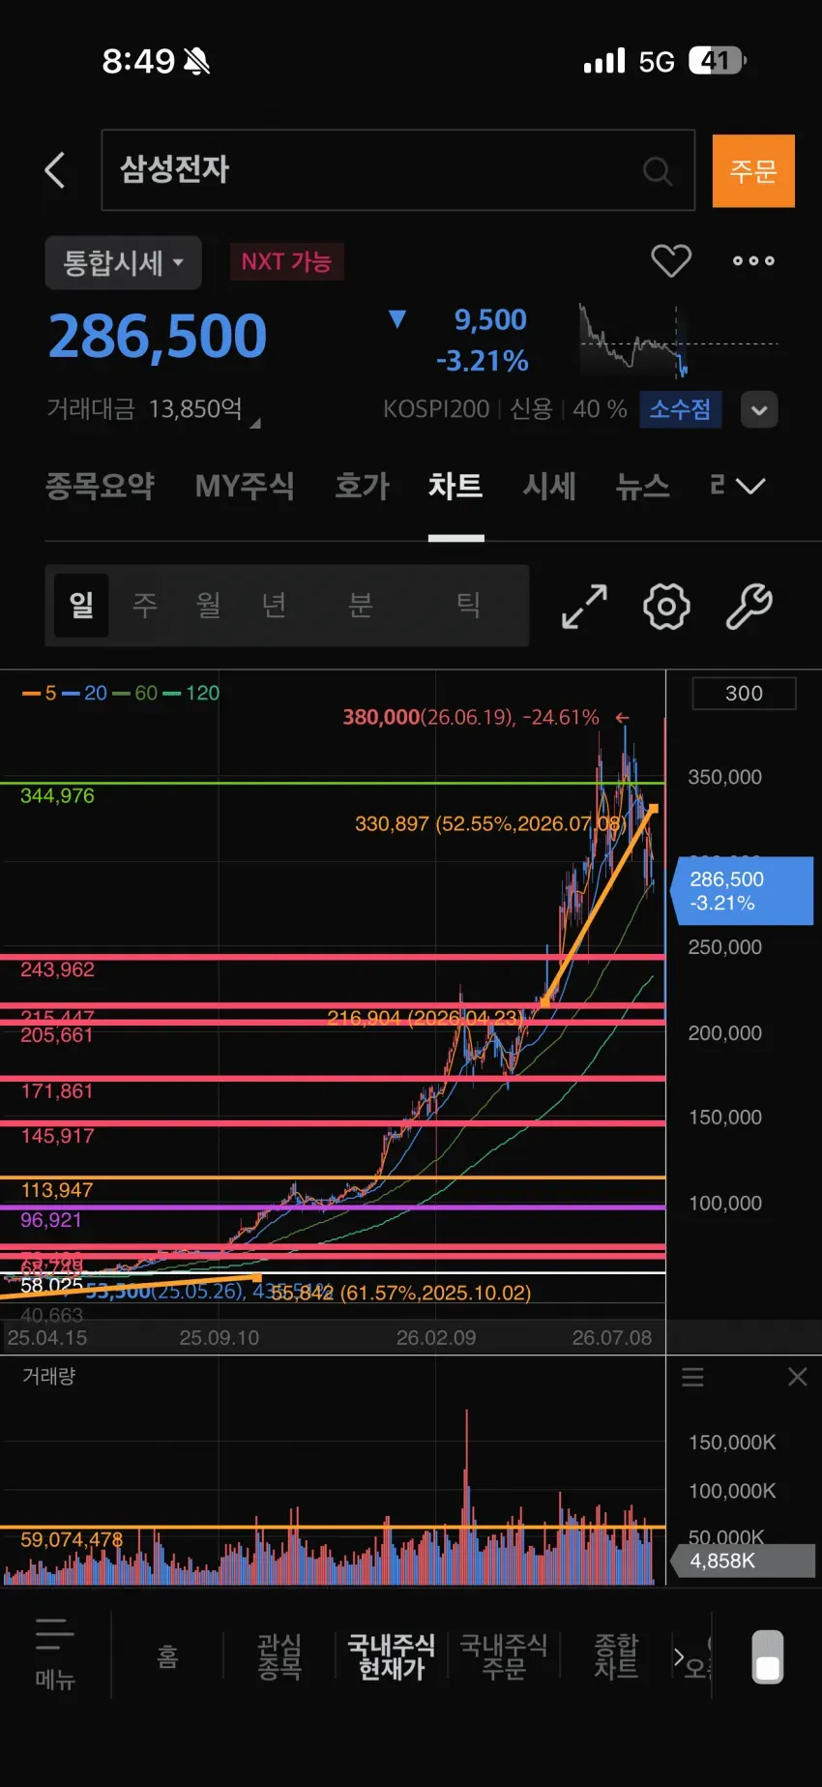Click the 300 candle count field
Screen dimensions: 822x1787
[744, 694]
